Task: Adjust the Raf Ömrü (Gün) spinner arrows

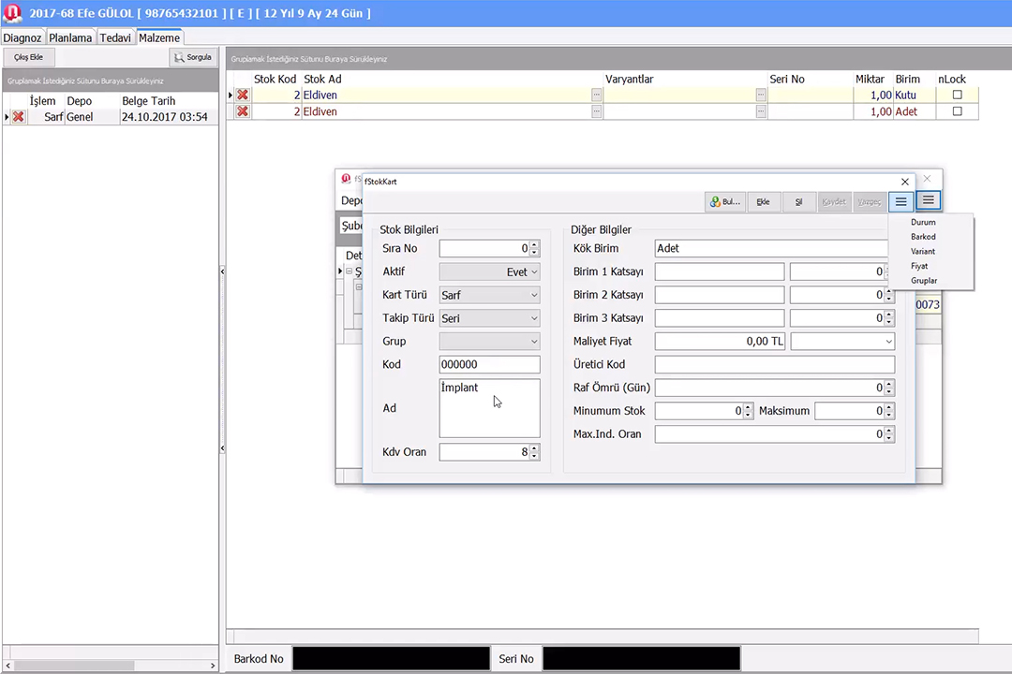Action: [x=888, y=388]
